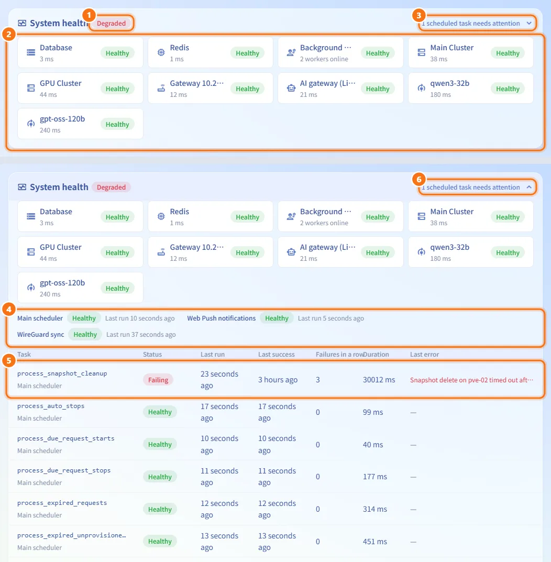Viewport: 551px width, 562px height.
Task: Click the Redis chip icon in collapsed panel
Action: click(161, 53)
